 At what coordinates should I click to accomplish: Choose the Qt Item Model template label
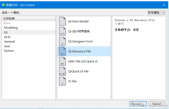[78, 21]
